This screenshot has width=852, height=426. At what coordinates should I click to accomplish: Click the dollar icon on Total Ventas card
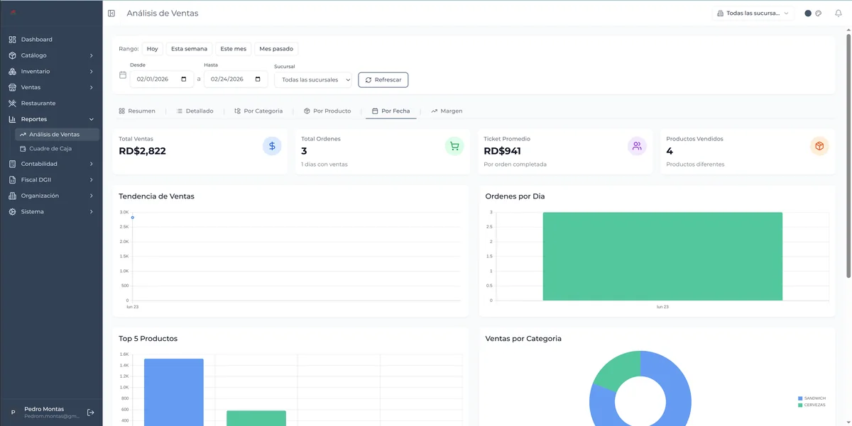pyautogui.click(x=272, y=146)
